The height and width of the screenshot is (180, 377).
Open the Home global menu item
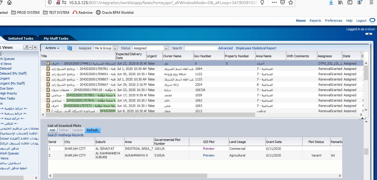(301, 21)
